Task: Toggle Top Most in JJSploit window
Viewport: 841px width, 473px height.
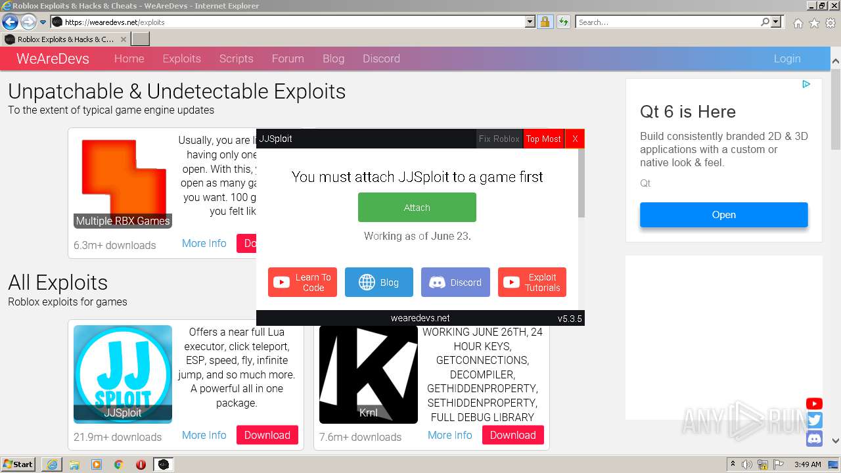Action: tap(543, 139)
